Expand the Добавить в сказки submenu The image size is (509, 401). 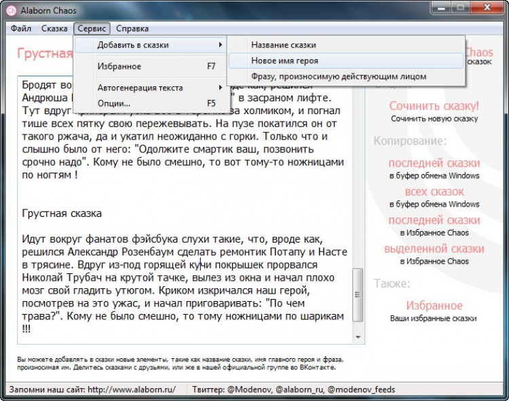tap(151, 45)
